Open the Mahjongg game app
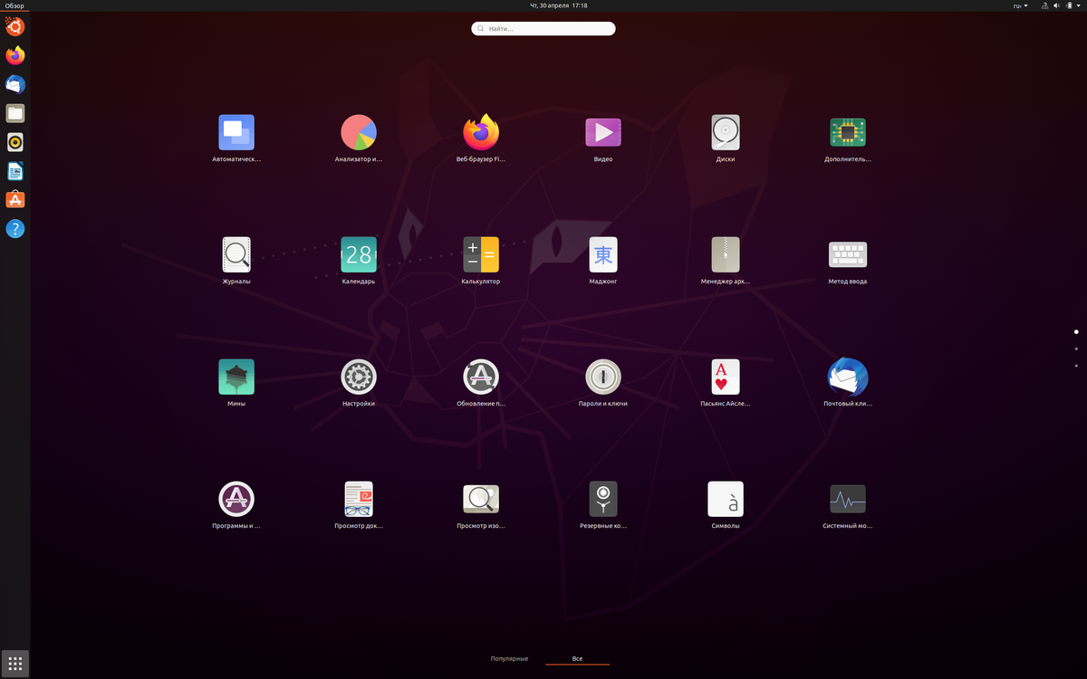Viewport: 1087px width, 679px height. coord(602,255)
